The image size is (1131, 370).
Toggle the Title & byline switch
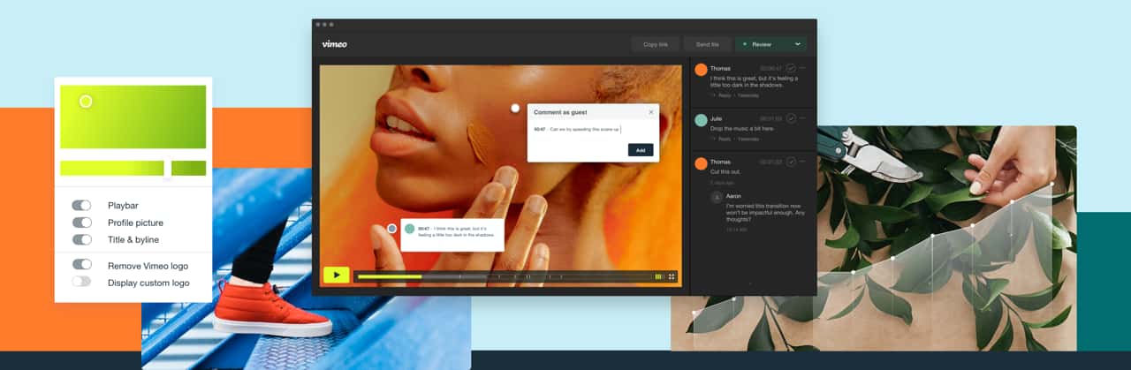click(81, 239)
